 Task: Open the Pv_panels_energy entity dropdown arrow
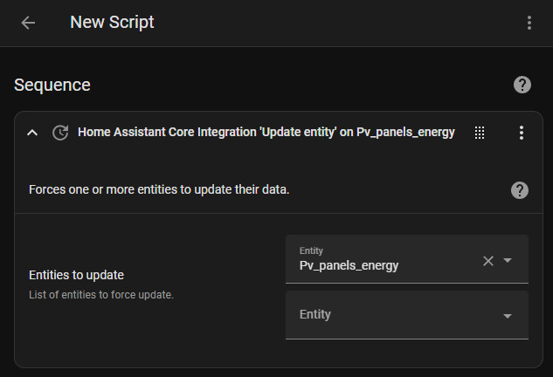tap(508, 260)
